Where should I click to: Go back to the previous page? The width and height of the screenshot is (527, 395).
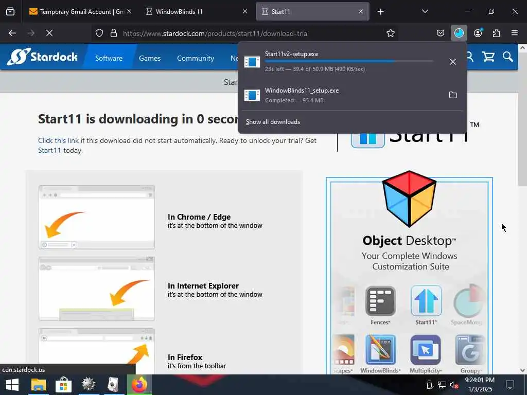click(x=12, y=33)
